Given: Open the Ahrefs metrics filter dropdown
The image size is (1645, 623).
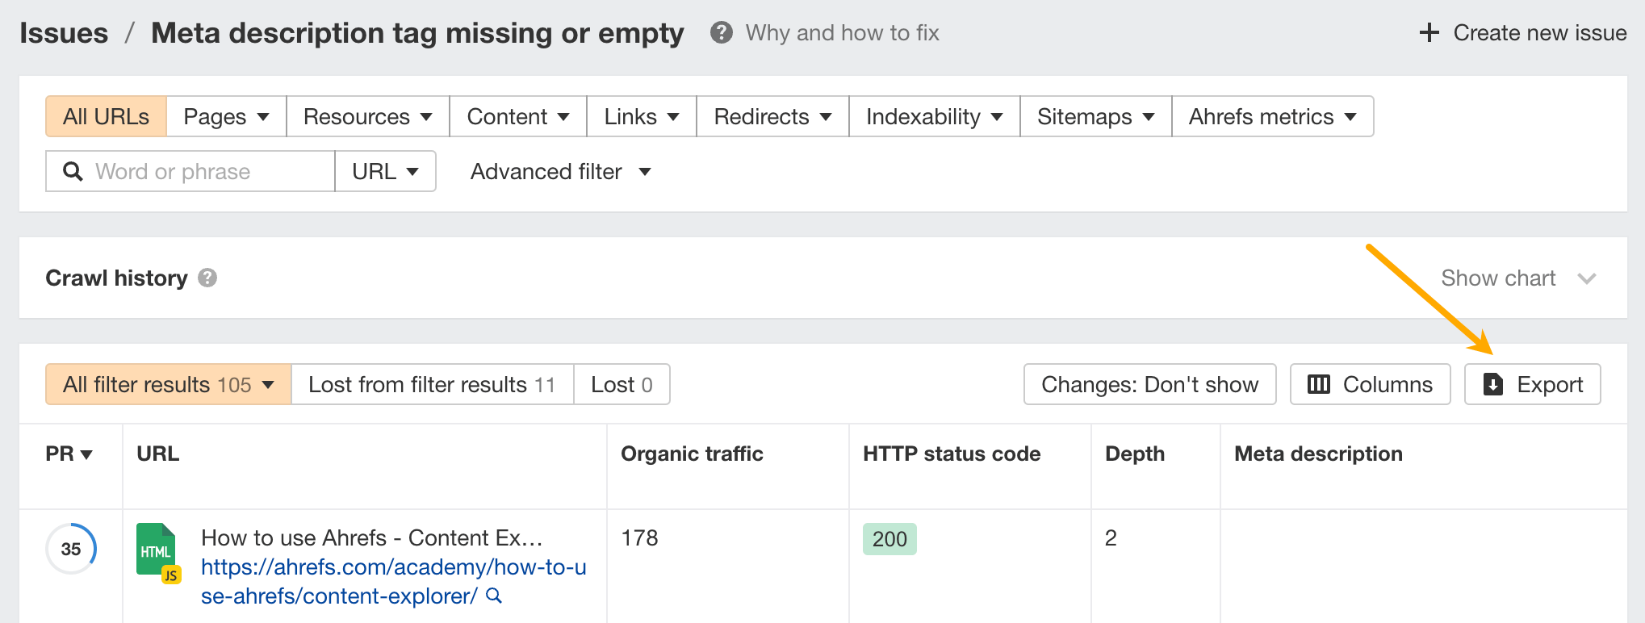Looking at the screenshot, I should pyautogui.click(x=1273, y=117).
